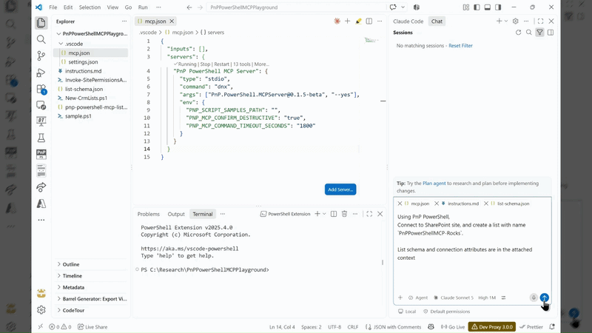592x333 pixels.
Task: Add context with plus icon in chat input
Action: pyautogui.click(x=400, y=297)
